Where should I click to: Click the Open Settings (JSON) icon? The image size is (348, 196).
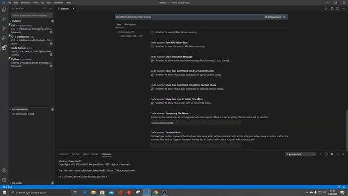click(x=332, y=9)
